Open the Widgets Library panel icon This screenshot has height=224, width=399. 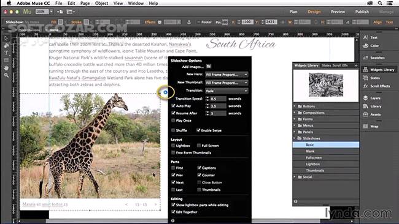point(365,70)
